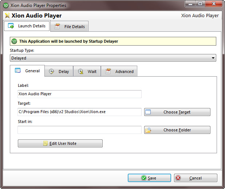Cancel the dialog
Image resolution: width=225 pixels, height=189 pixels.
click(x=196, y=178)
